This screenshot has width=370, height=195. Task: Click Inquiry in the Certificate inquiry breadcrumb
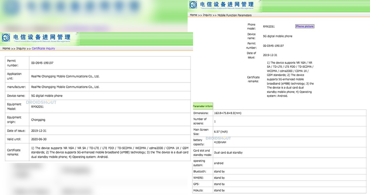click(21, 49)
